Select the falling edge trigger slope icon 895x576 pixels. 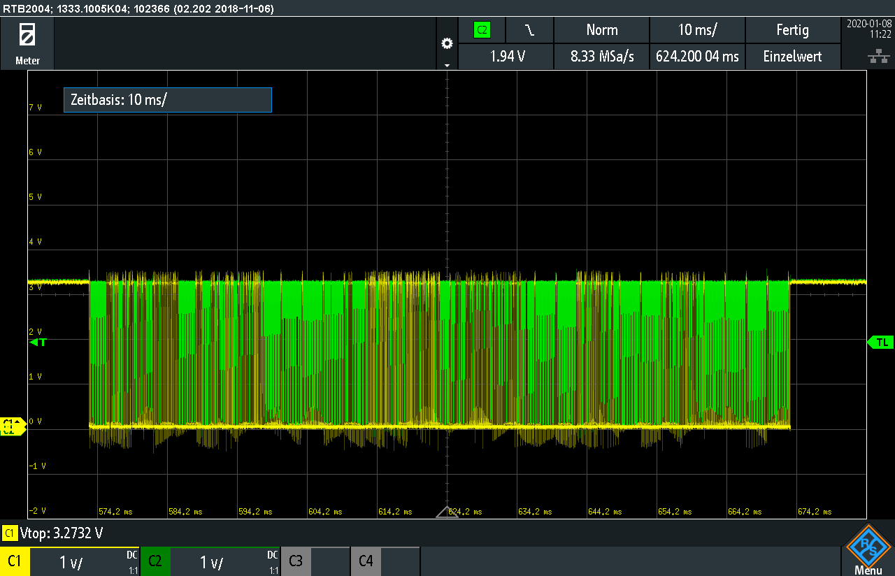529,30
